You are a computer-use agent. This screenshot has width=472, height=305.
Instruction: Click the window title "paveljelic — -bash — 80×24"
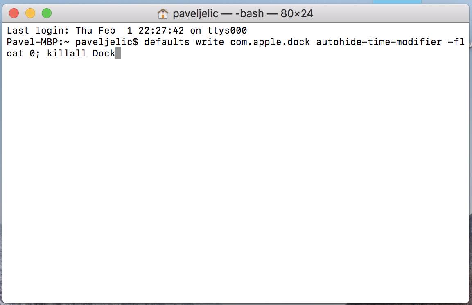(x=243, y=13)
